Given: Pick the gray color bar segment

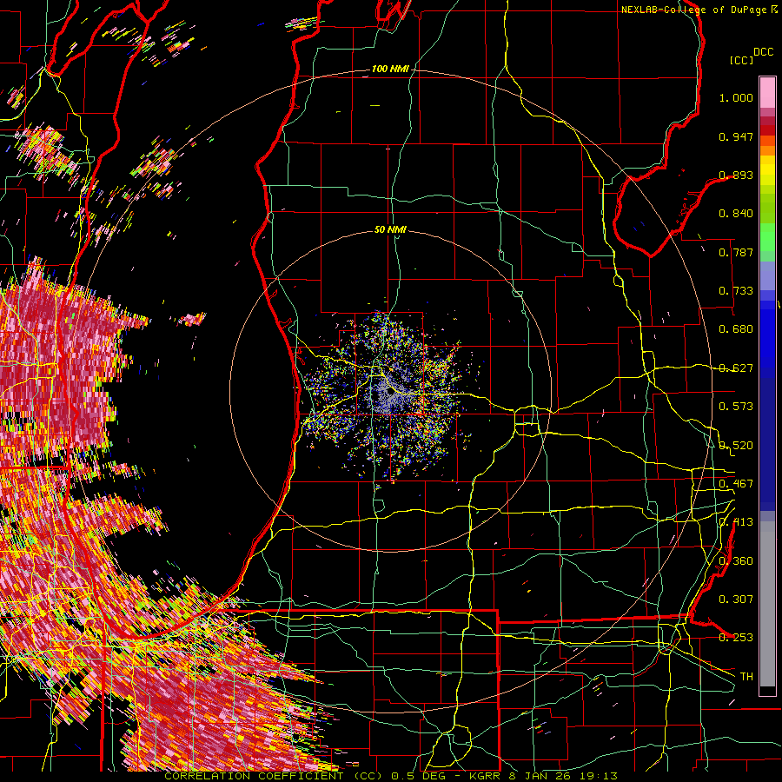Looking at the screenshot, I should [x=767, y=604].
